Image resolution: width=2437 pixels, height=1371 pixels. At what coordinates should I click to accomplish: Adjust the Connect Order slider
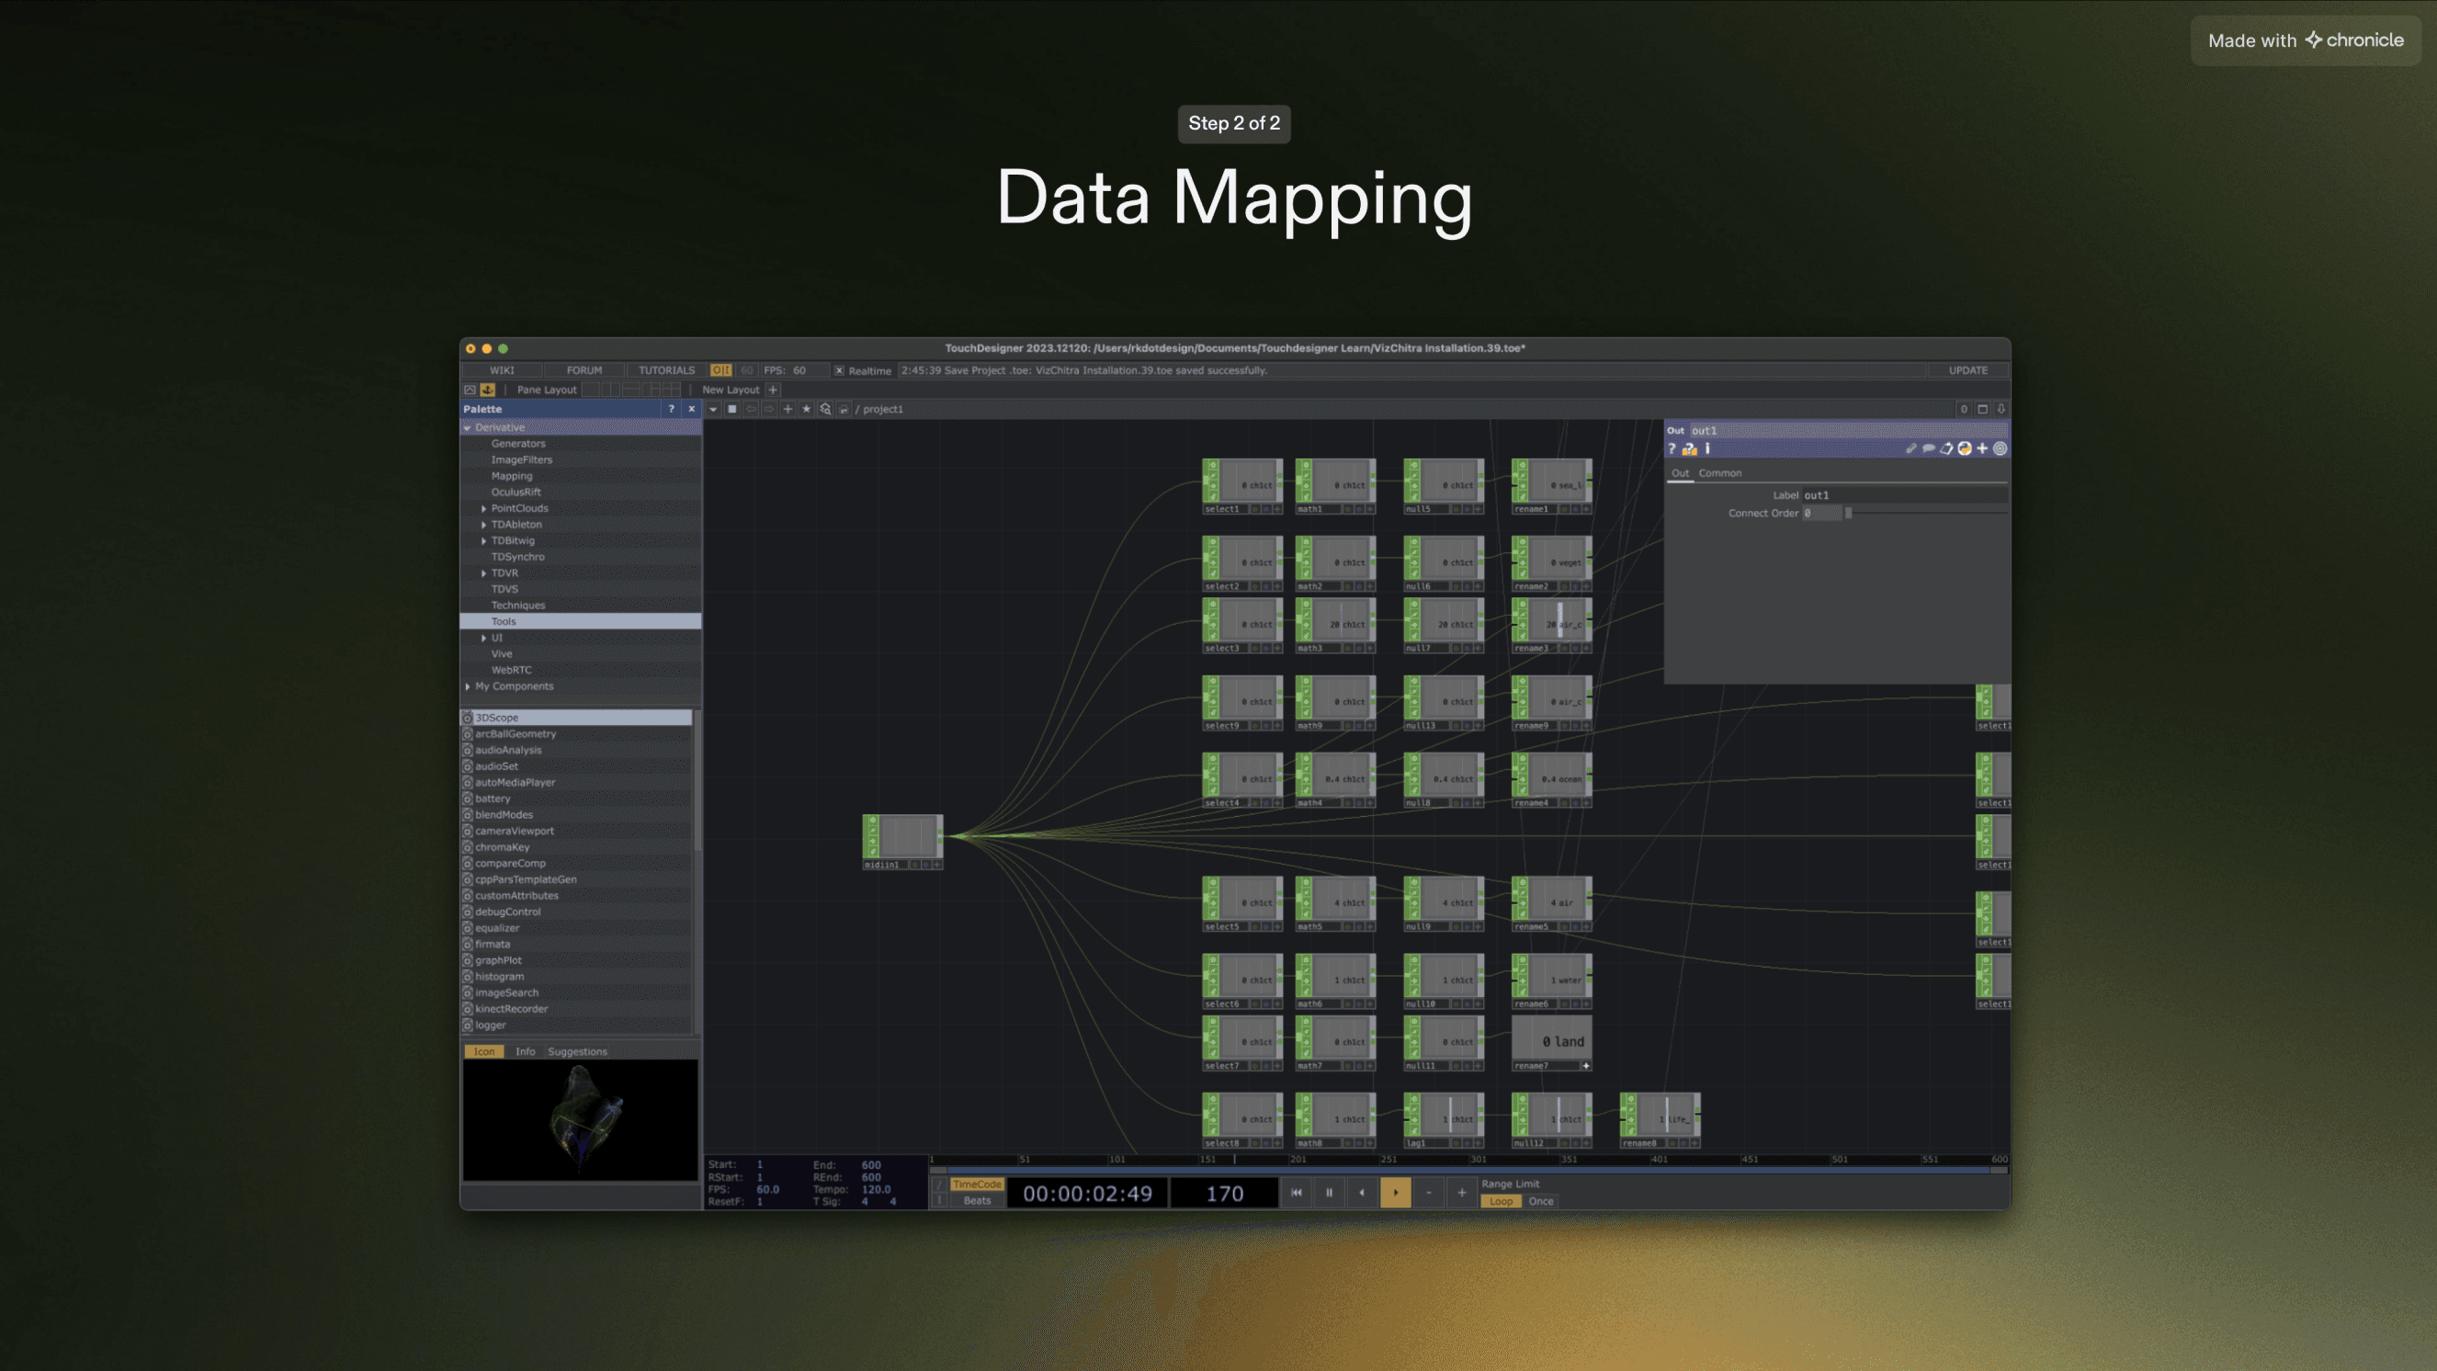click(1848, 514)
